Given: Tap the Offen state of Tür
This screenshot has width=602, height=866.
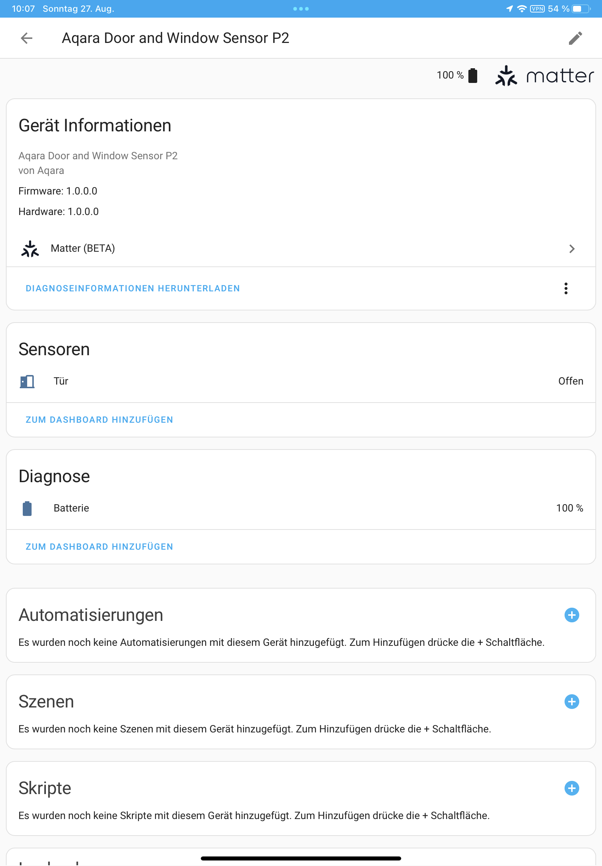Looking at the screenshot, I should point(570,381).
